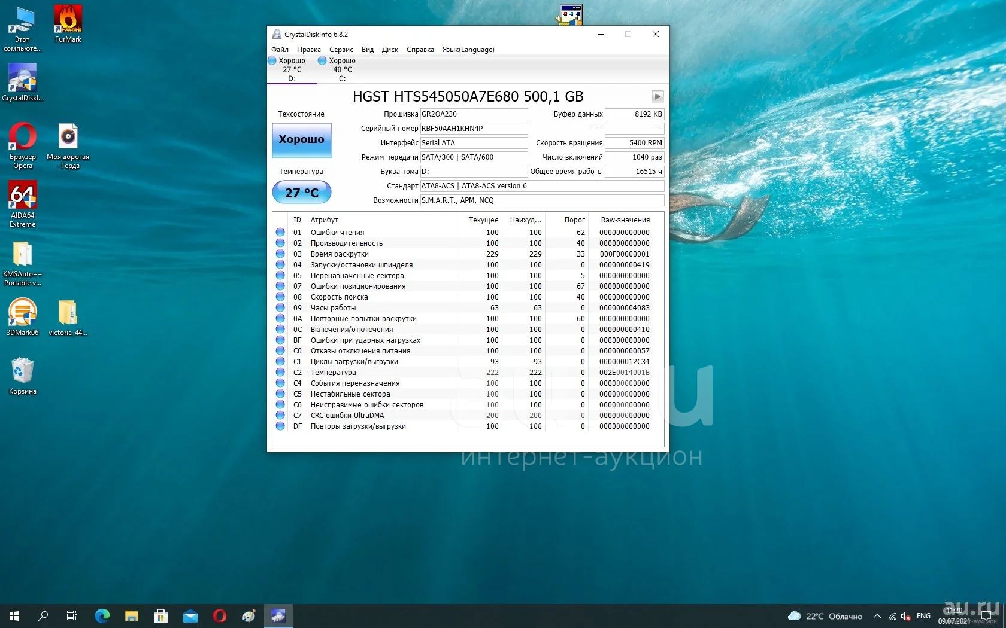Open File Explorer from the taskbar
This screenshot has height=628, width=1006.
pyautogui.click(x=132, y=616)
